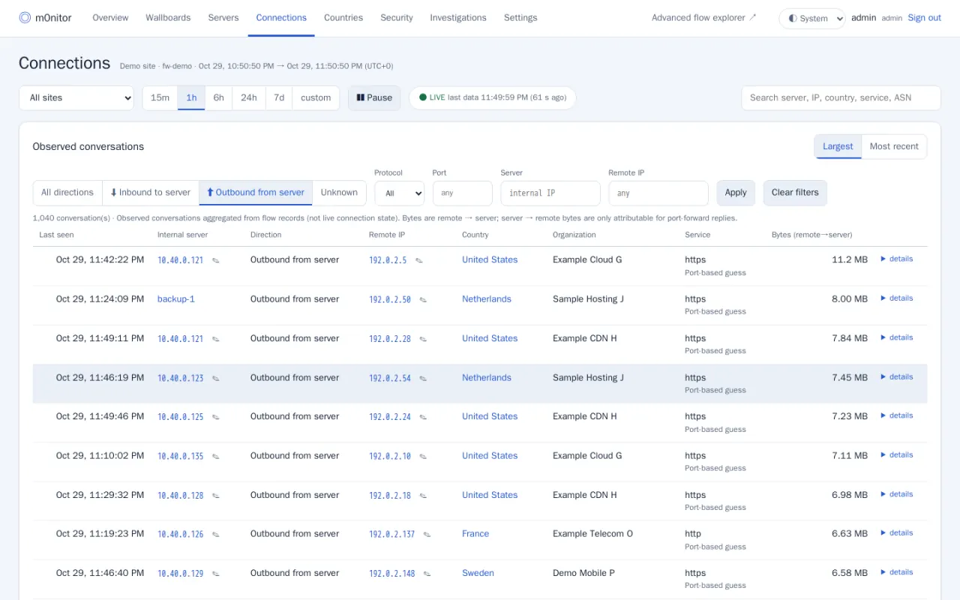
Task: Click the pencil icon beside remote IP 192.0.2.10
Action: (x=423, y=456)
